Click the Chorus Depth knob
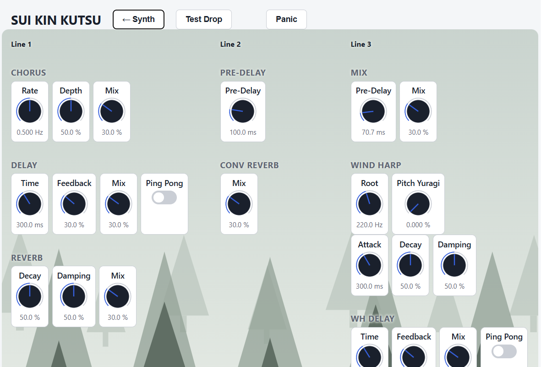This screenshot has width=541, height=367. point(71,111)
